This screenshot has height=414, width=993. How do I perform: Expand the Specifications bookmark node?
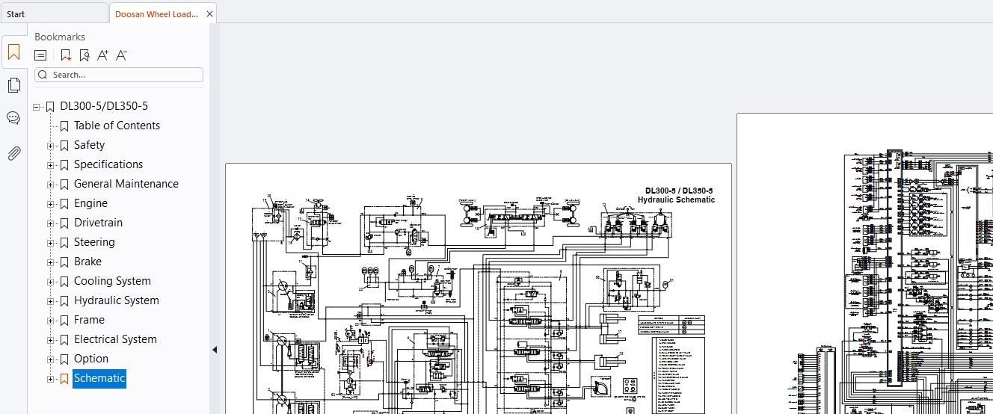pos(50,165)
